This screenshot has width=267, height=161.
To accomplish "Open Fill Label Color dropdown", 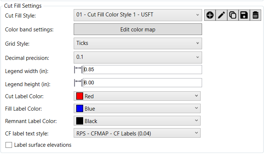I will (137, 108).
